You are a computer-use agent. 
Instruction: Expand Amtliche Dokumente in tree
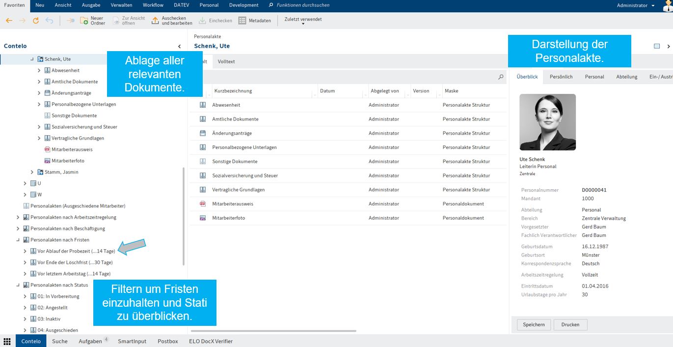point(39,82)
